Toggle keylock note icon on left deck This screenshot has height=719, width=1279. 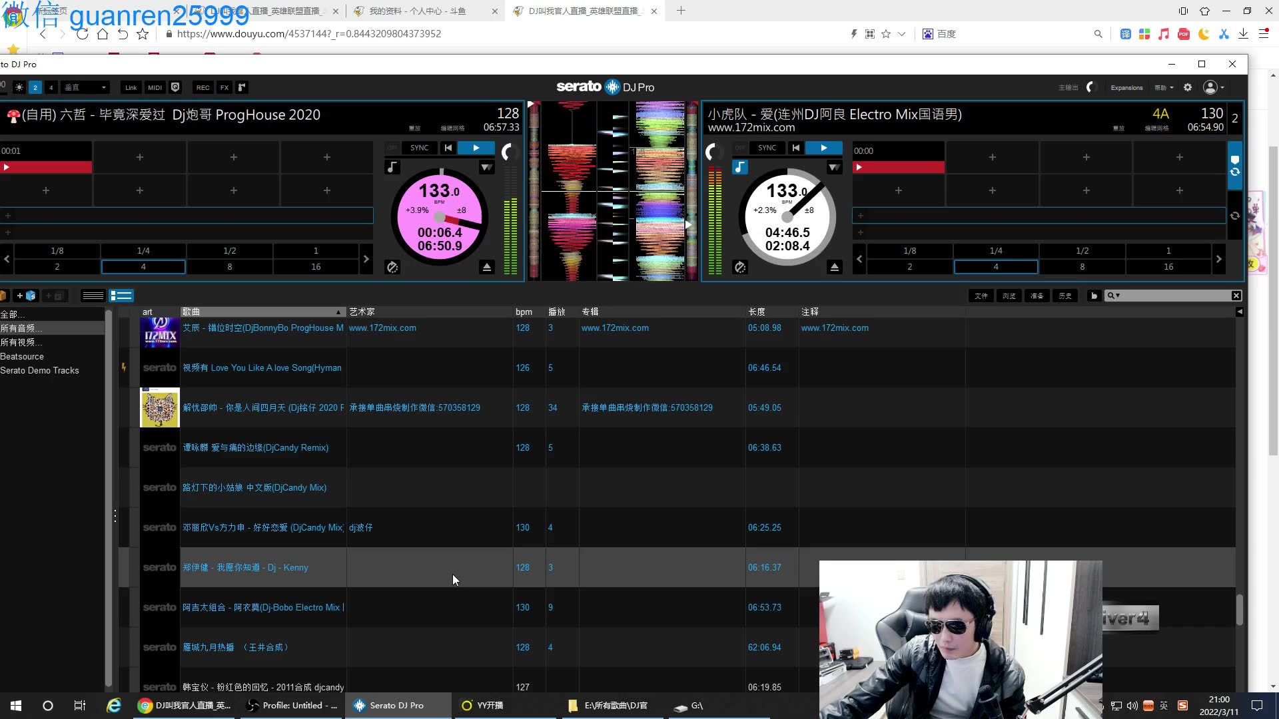coord(392,167)
